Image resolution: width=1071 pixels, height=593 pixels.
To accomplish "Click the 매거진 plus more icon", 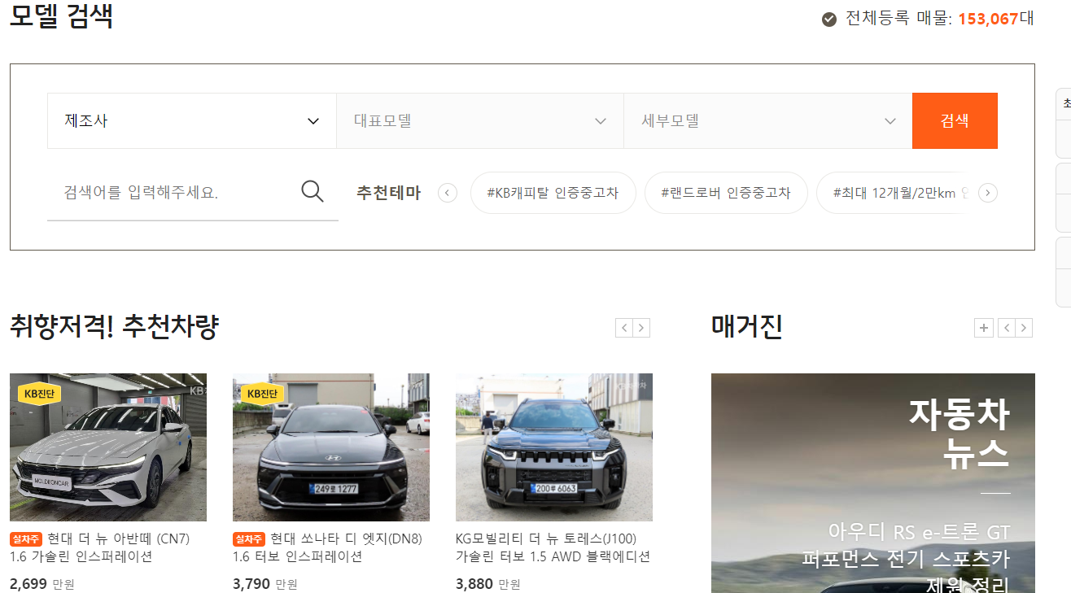I will point(984,328).
